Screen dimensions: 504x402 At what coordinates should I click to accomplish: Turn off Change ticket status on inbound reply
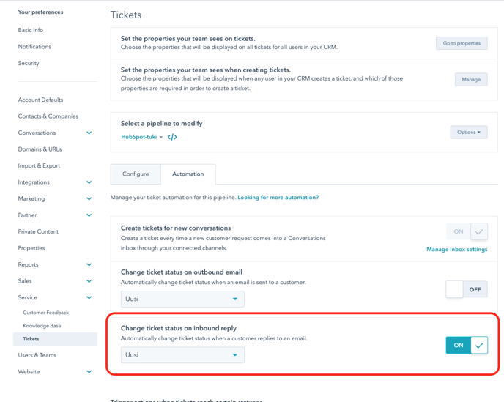pyautogui.click(x=467, y=345)
